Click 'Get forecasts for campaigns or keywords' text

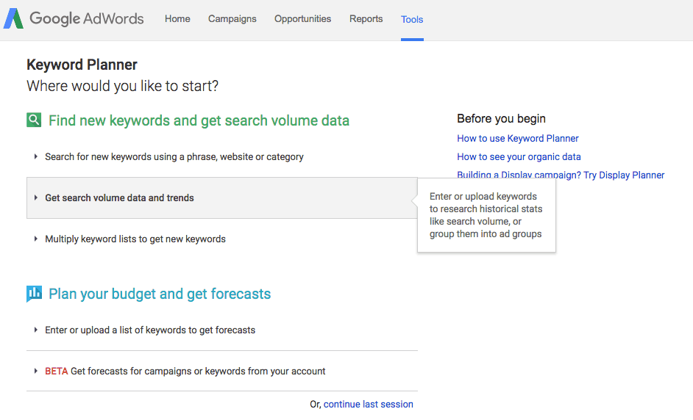[x=198, y=372]
